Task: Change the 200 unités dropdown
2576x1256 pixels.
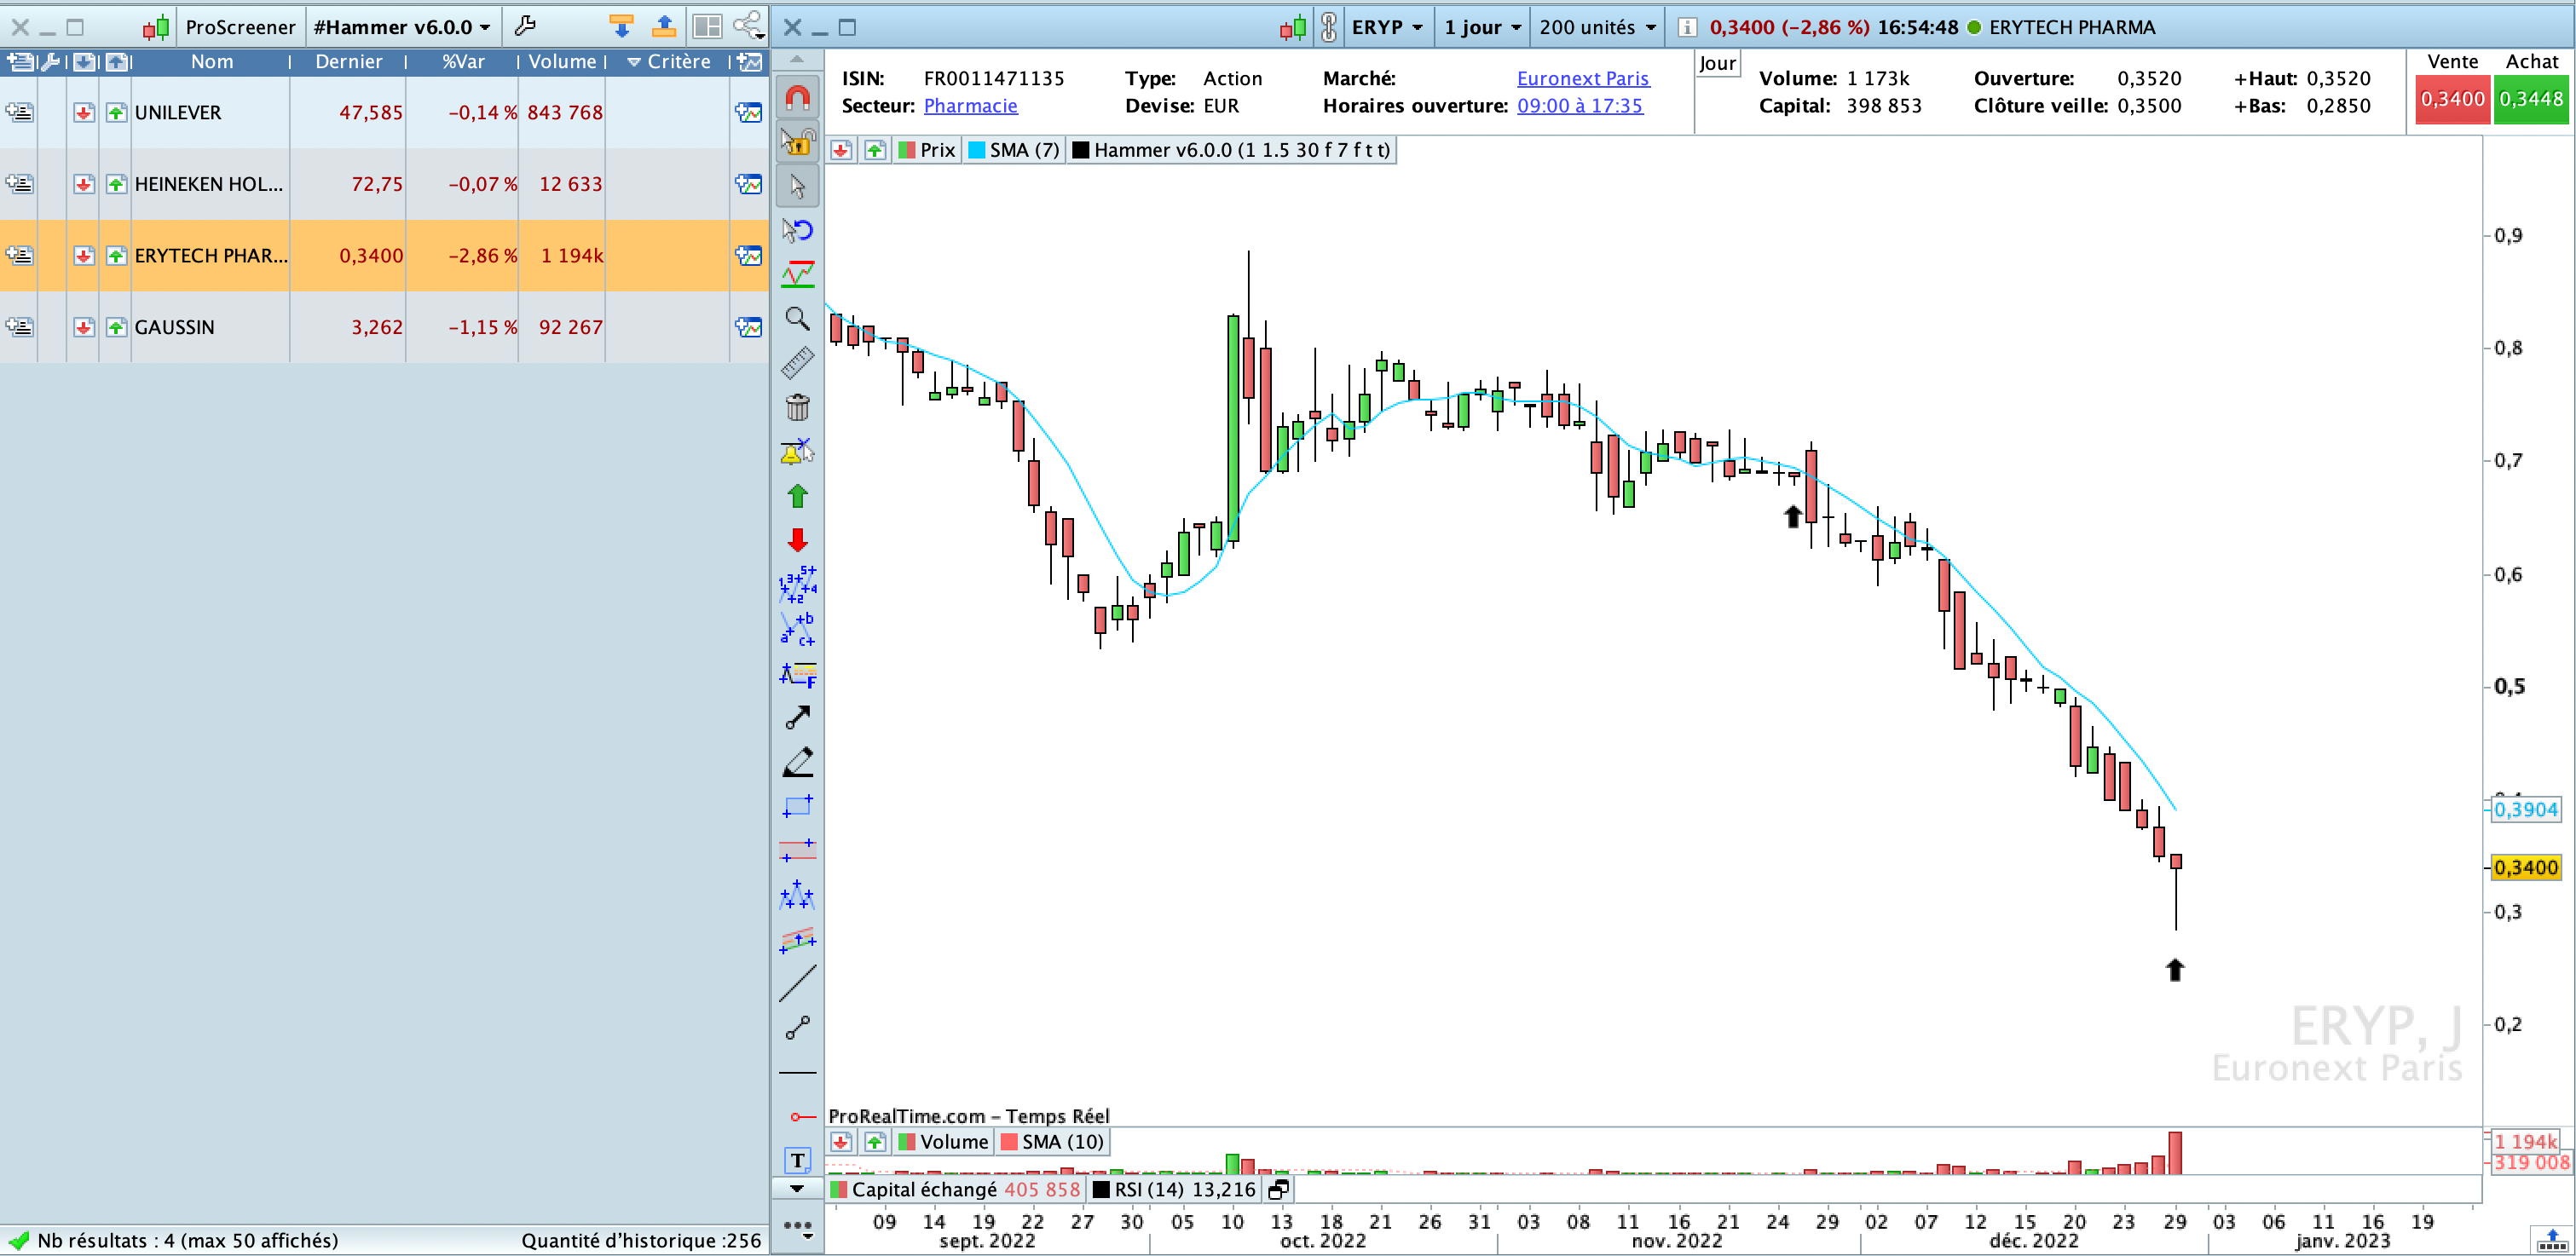Action: tap(1597, 27)
